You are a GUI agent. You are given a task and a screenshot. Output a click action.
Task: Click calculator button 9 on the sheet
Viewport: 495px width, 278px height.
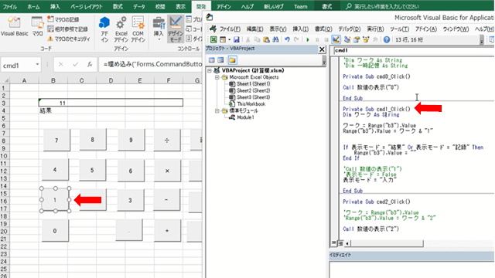[x=131, y=140]
